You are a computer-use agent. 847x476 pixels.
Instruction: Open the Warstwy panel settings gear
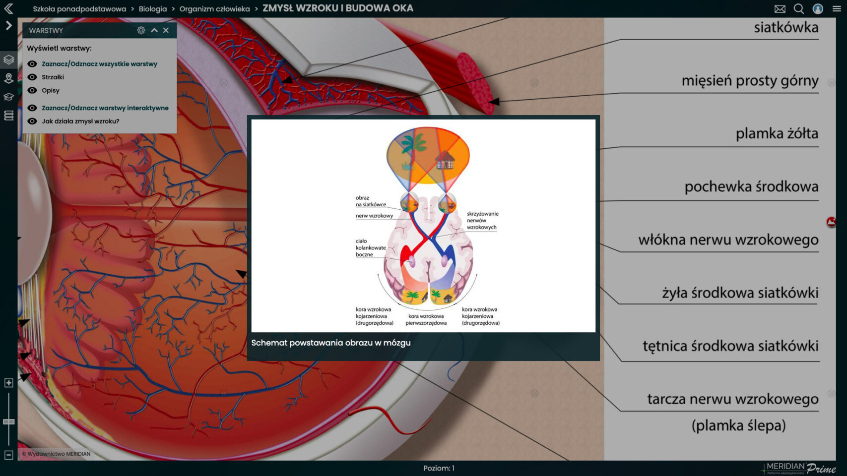coord(141,30)
